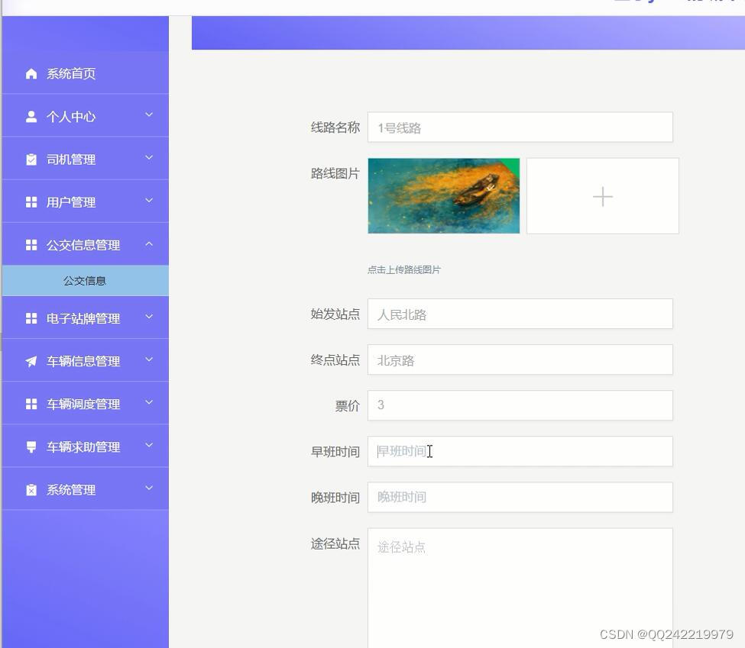This screenshot has height=648, width=745.
Task: Click the grid icon beside 用户管理
Action: pos(31,201)
